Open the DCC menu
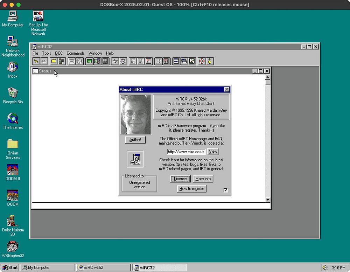 click(x=59, y=53)
